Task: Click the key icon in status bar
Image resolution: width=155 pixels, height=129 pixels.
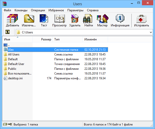Action: [x=10, y=124]
